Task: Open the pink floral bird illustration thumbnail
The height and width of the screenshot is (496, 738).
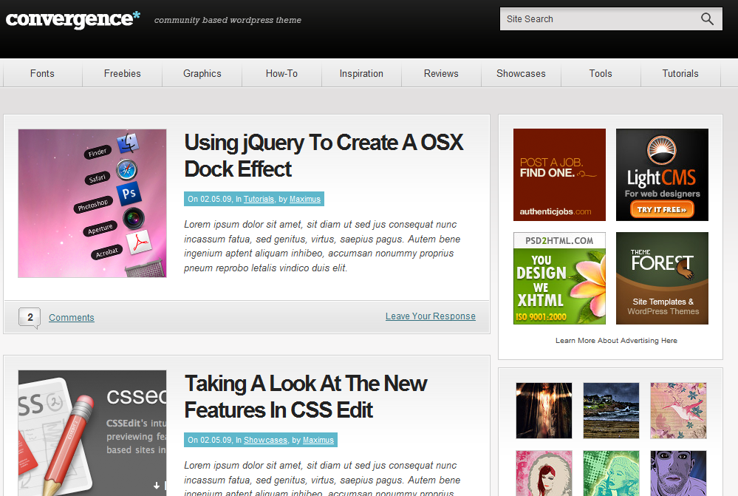Action: click(679, 411)
